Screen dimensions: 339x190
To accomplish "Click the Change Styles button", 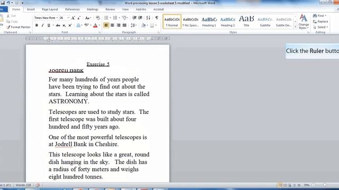I will pos(304,22).
